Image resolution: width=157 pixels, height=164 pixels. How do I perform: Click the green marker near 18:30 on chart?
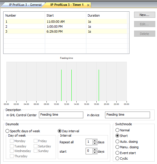(x=99, y=85)
